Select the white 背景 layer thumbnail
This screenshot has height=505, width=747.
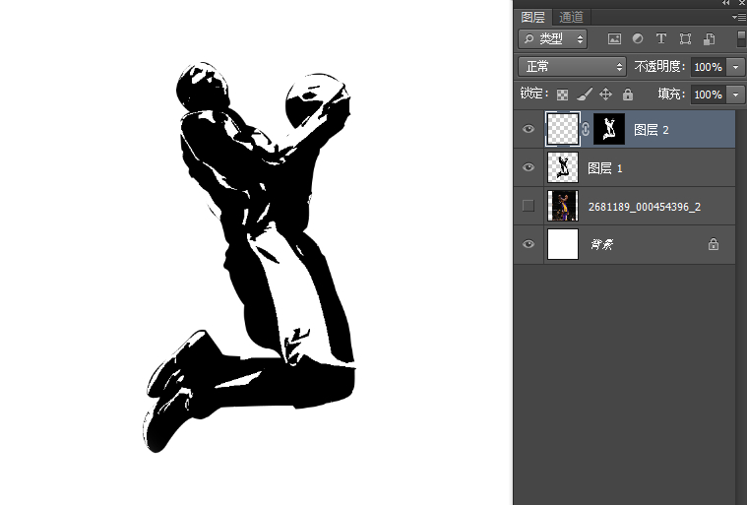(563, 244)
